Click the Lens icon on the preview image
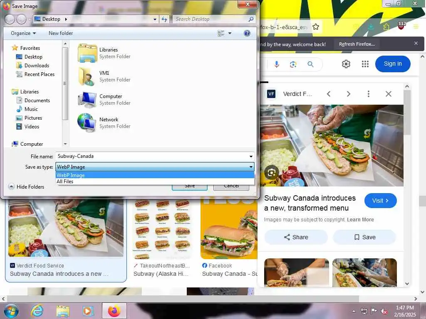The height and width of the screenshot is (319, 426). click(271, 172)
